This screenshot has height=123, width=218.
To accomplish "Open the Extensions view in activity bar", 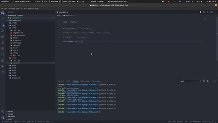I will 3,37.
